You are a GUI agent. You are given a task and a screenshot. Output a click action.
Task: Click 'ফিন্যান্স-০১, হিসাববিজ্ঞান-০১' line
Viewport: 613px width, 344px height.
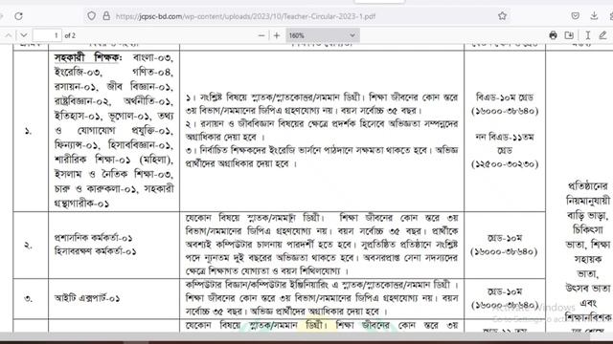pyautogui.click(x=114, y=145)
